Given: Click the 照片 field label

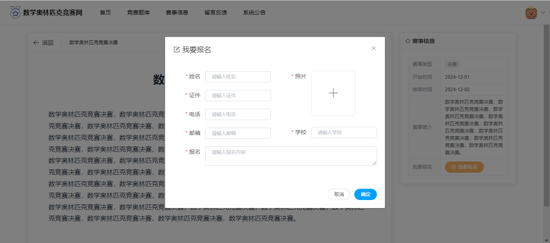Looking at the screenshot, I should [x=300, y=76].
